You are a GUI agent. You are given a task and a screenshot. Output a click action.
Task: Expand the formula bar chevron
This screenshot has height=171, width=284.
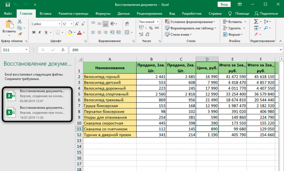click(x=281, y=49)
